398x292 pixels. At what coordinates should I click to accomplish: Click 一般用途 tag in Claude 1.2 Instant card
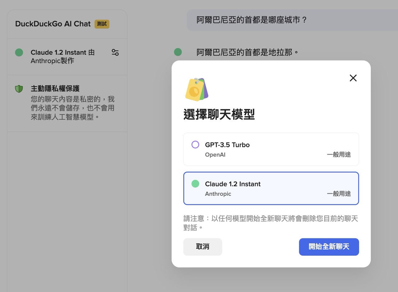[339, 194]
